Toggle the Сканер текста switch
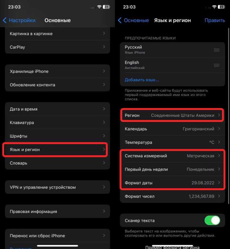230x249 pixels. point(213,220)
